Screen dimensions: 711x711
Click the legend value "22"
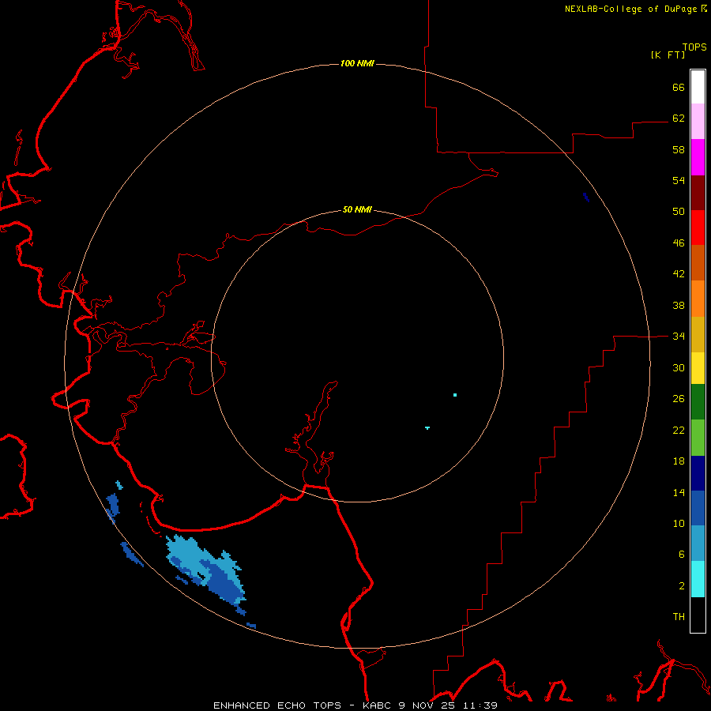coord(679,430)
